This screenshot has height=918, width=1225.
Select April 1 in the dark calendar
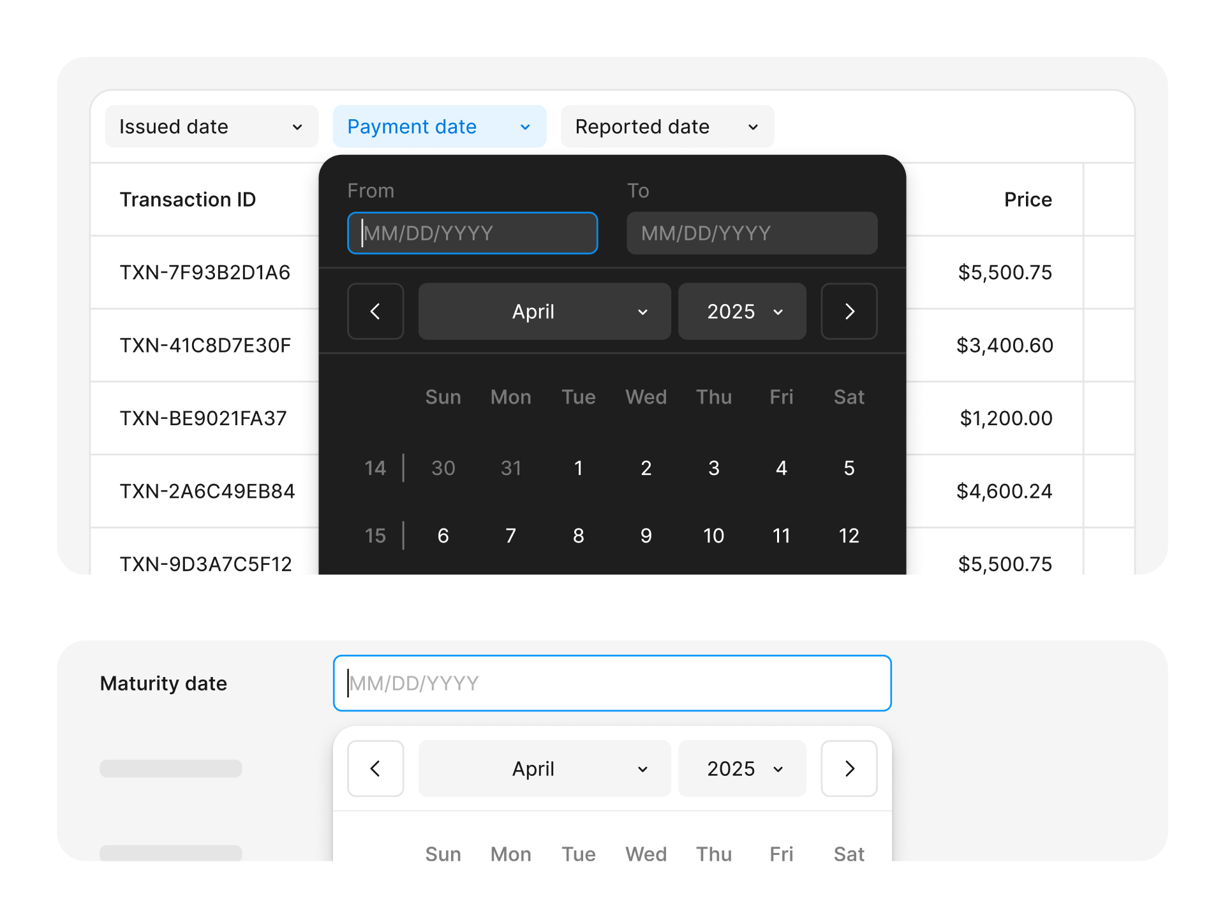click(578, 468)
